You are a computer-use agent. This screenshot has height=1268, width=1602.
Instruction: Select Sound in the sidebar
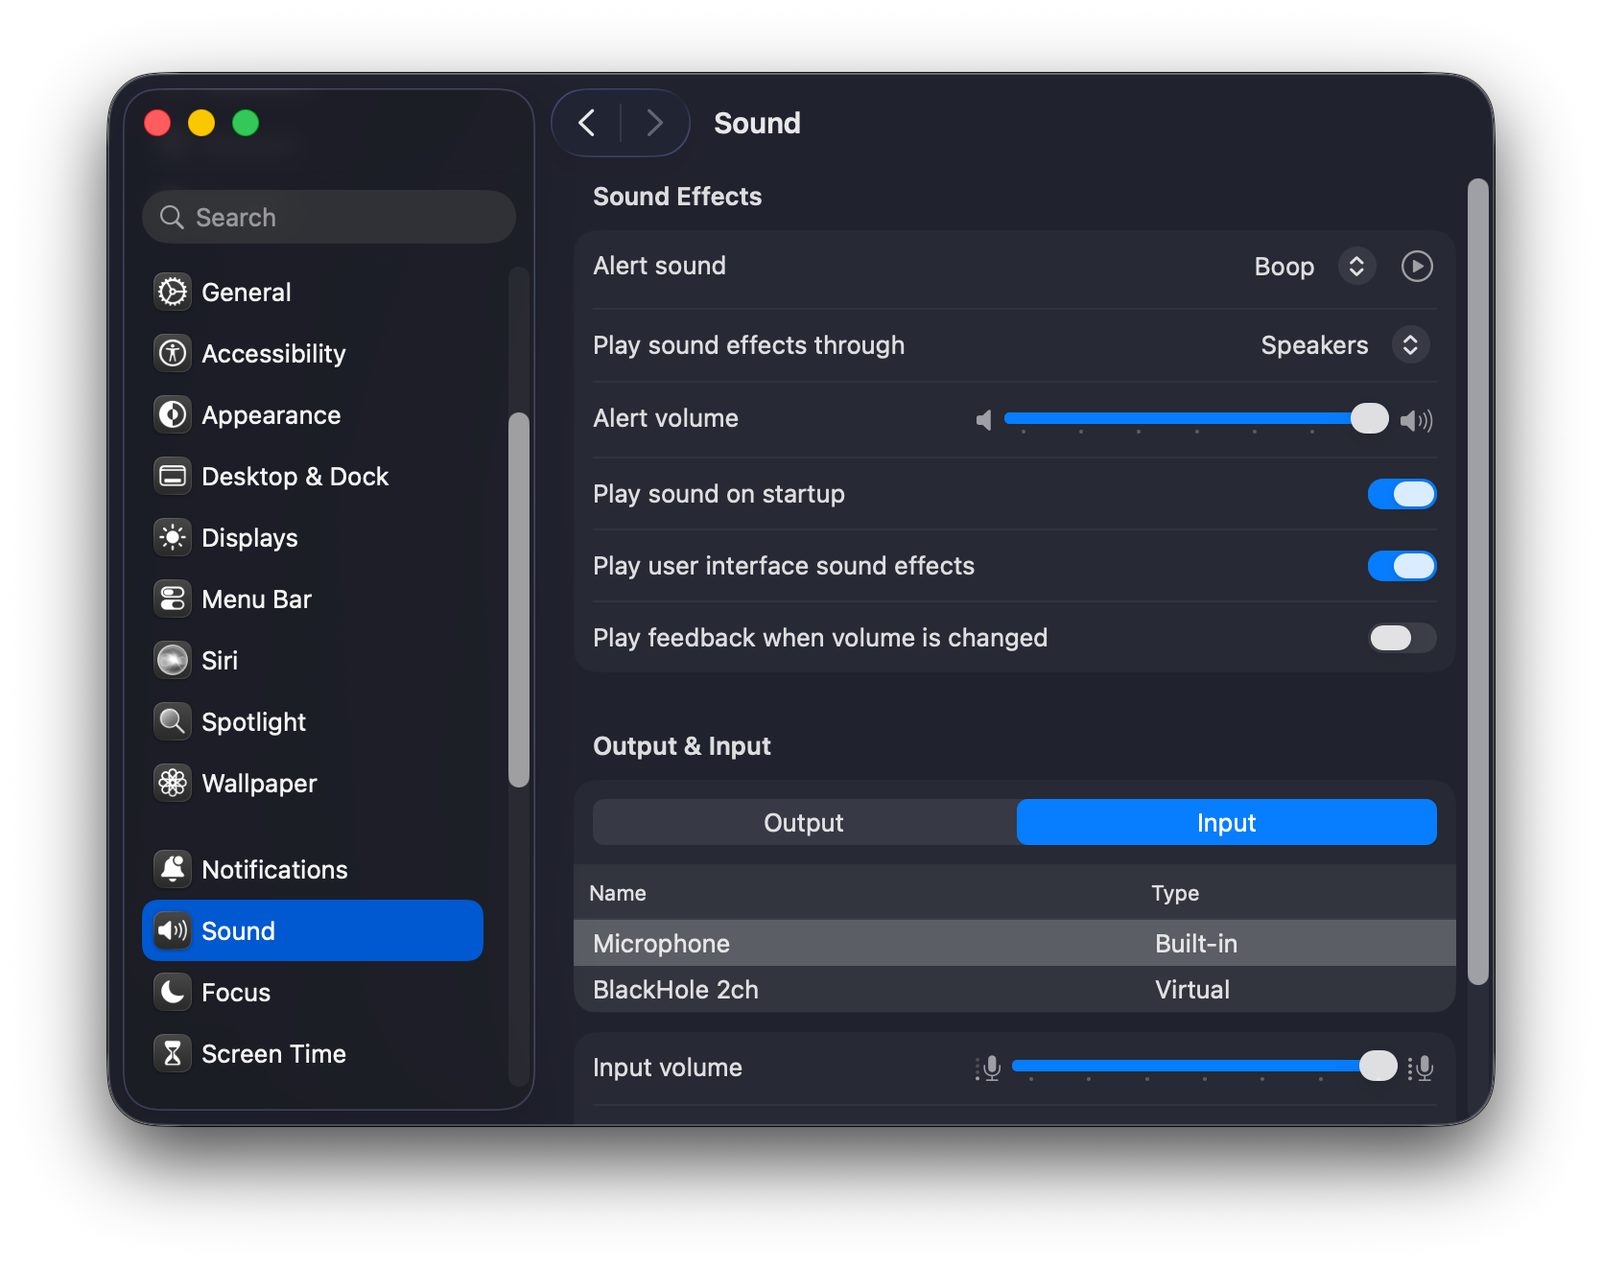pos(313,930)
